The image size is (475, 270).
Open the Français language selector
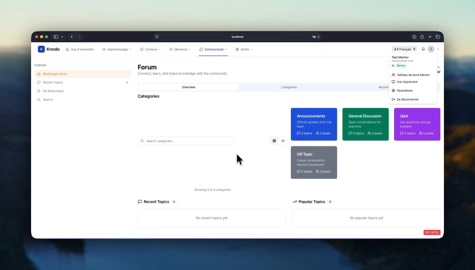pyautogui.click(x=405, y=49)
